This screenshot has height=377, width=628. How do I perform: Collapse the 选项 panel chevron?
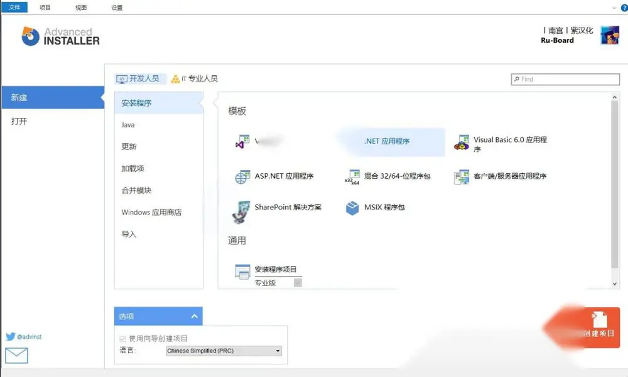tap(194, 316)
